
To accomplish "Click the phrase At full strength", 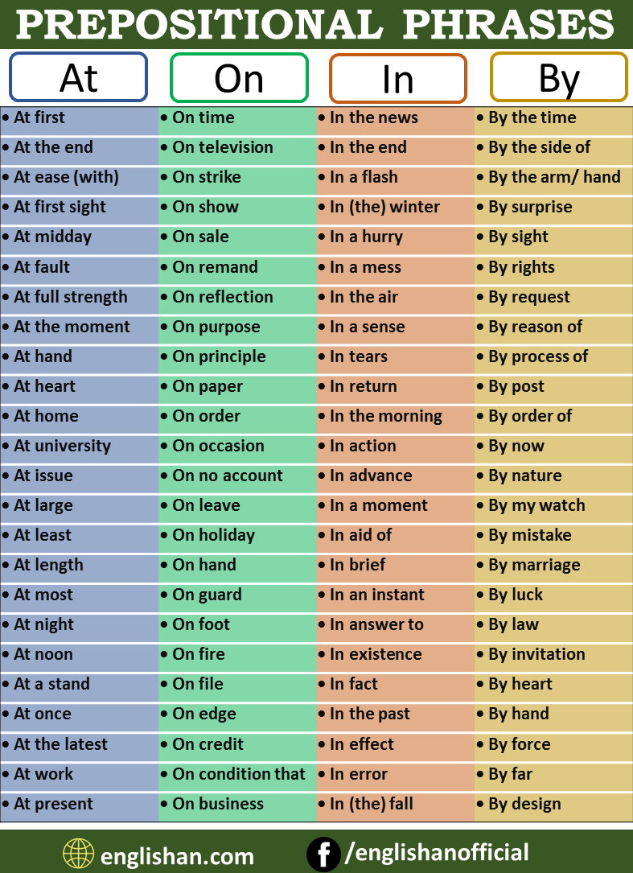I will tap(71, 297).
